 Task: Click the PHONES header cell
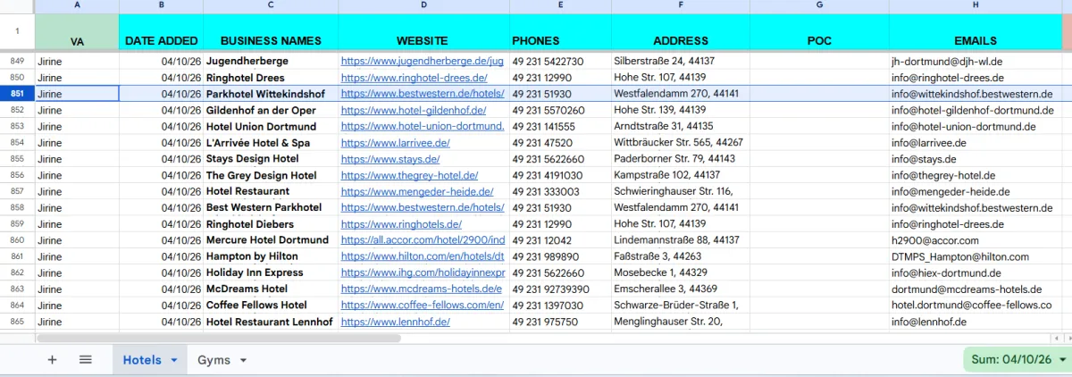[x=559, y=32]
